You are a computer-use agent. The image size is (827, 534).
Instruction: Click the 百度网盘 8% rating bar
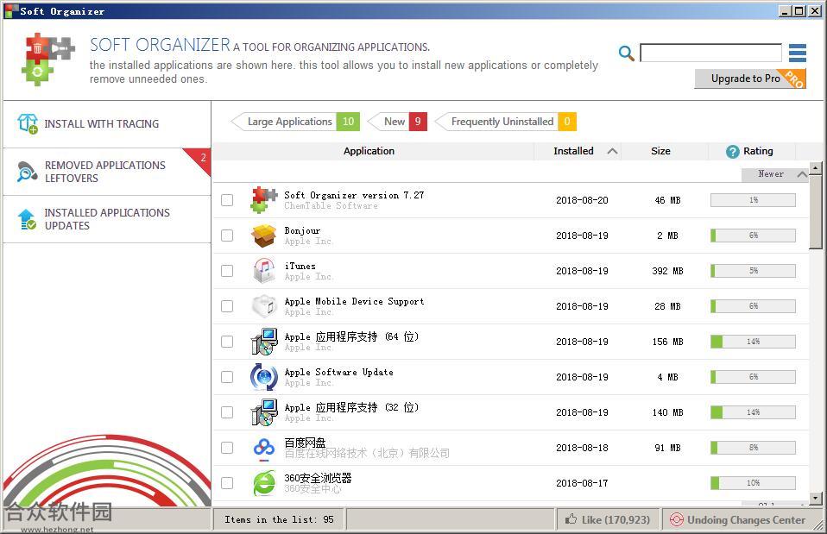click(753, 448)
